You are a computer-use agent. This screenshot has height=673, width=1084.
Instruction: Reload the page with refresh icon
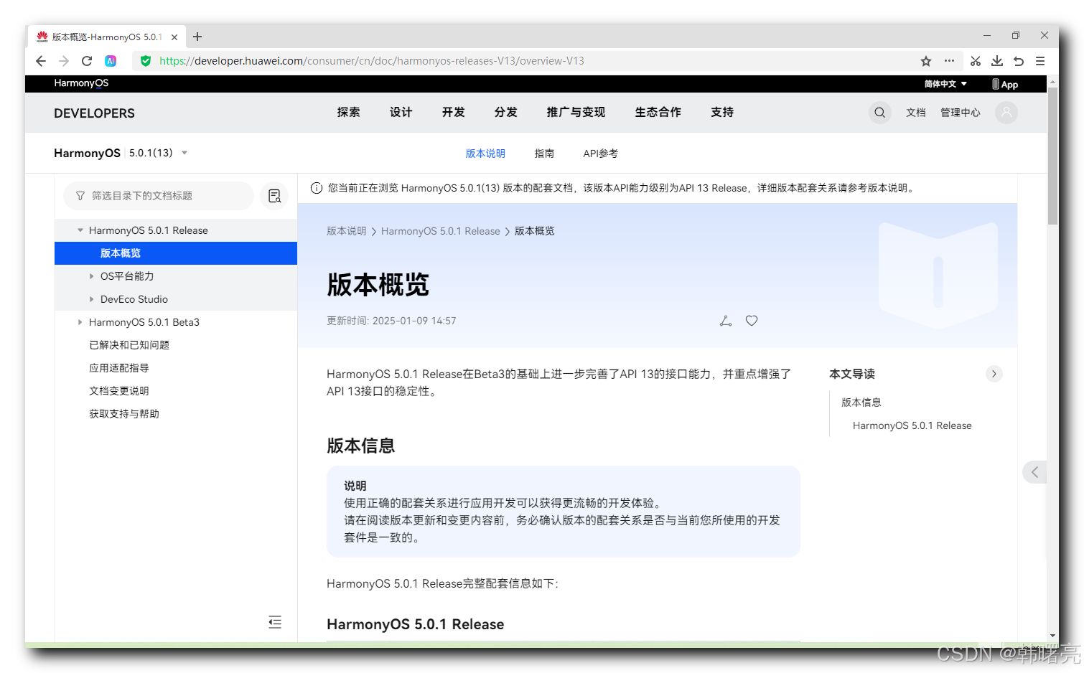[x=87, y=61]
